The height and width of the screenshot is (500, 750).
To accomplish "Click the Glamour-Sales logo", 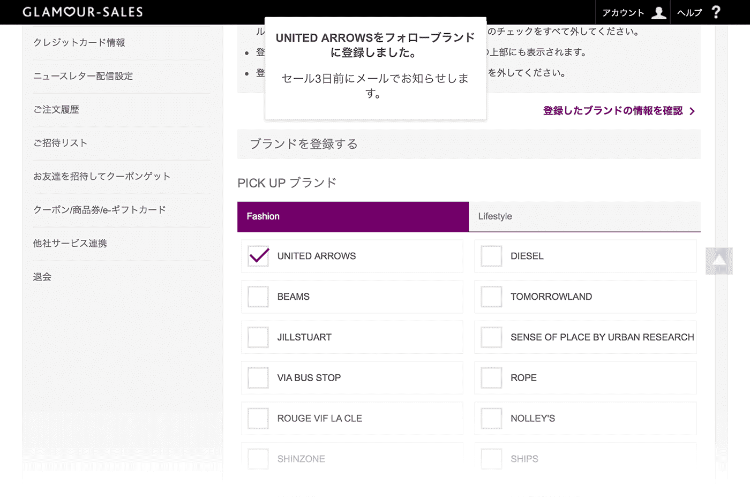I will point(82,12).
